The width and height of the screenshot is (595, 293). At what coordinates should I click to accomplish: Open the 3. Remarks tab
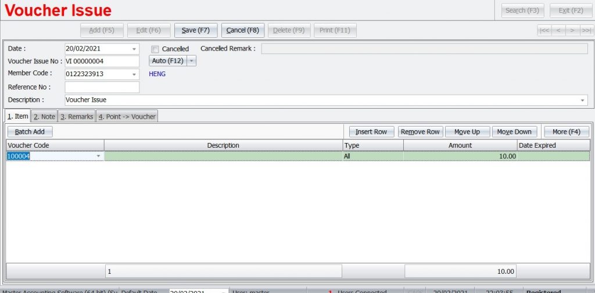pyautogui.click(x=77, y=116)
